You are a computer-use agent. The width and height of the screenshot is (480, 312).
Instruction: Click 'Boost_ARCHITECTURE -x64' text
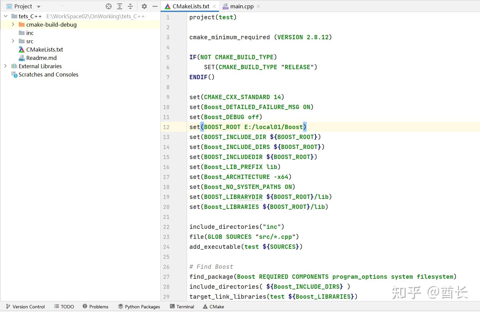[x=246, y=177]
